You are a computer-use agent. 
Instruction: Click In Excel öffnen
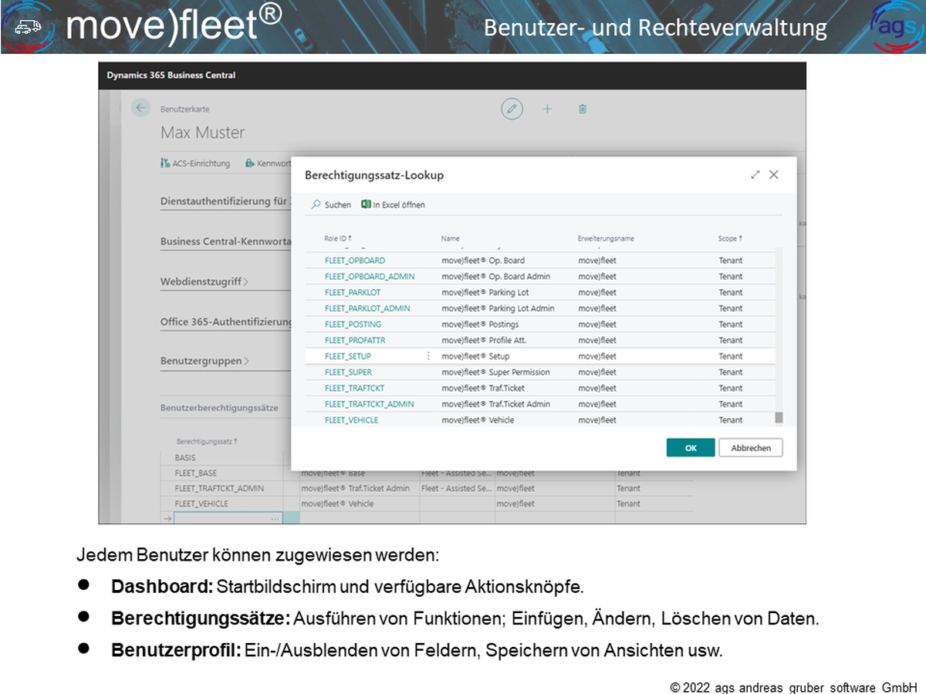click(393, 204)
